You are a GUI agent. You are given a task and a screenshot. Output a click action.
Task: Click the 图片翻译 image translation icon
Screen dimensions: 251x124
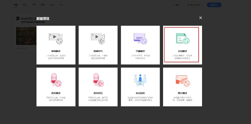pyautogui.click(x=183, y=80)
